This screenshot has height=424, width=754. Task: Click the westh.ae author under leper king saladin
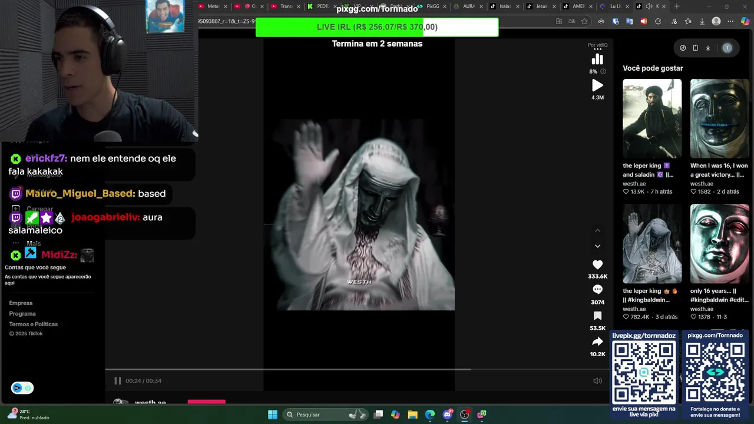pyautogui.click(x=634, y=184)
